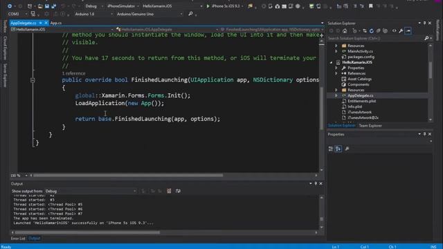The height and width of the screenshot is (249, 443).
Task: Toggle auto-hide pin on Properties panel
Action: pos(424,134)
